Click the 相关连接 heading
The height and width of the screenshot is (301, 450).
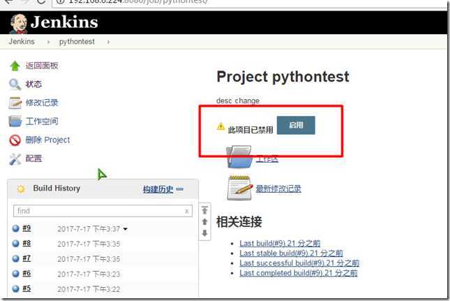point(239,221)
